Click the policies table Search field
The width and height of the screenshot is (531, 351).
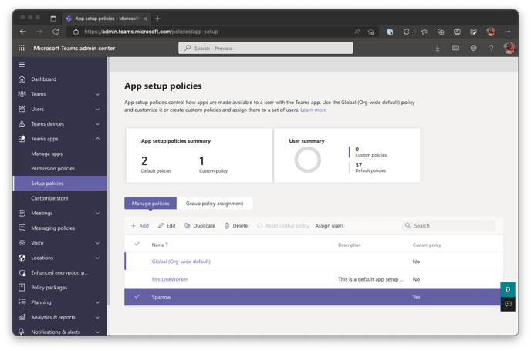[448, 226]
